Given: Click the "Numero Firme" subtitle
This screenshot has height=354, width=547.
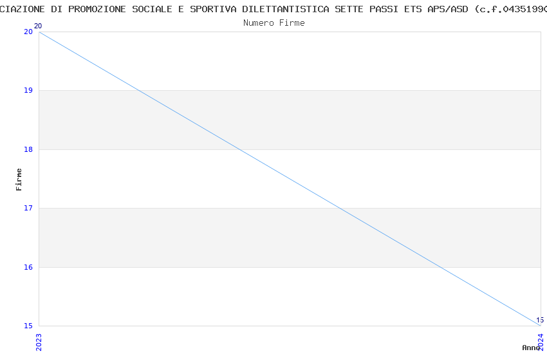Looking at the screenshot, I should point(273,23).
